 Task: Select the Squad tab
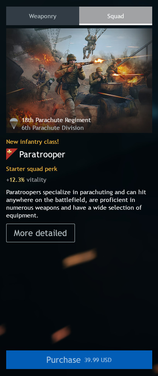(x=116, y=16)
